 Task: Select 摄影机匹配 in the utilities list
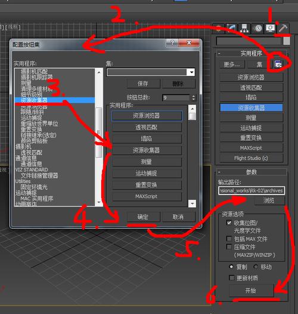35,71
